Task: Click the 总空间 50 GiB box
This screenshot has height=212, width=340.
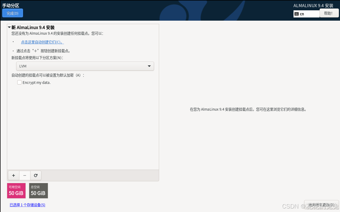Action: (39, 191)
